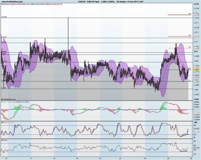Click the 1,2136 horizontal line label
Viewport: 201px width, 160px height.
click(4, 17)
